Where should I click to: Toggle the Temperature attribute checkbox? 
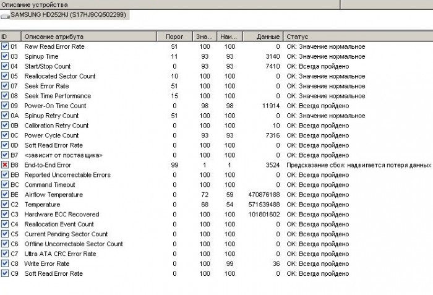click(x=5, y=205)
